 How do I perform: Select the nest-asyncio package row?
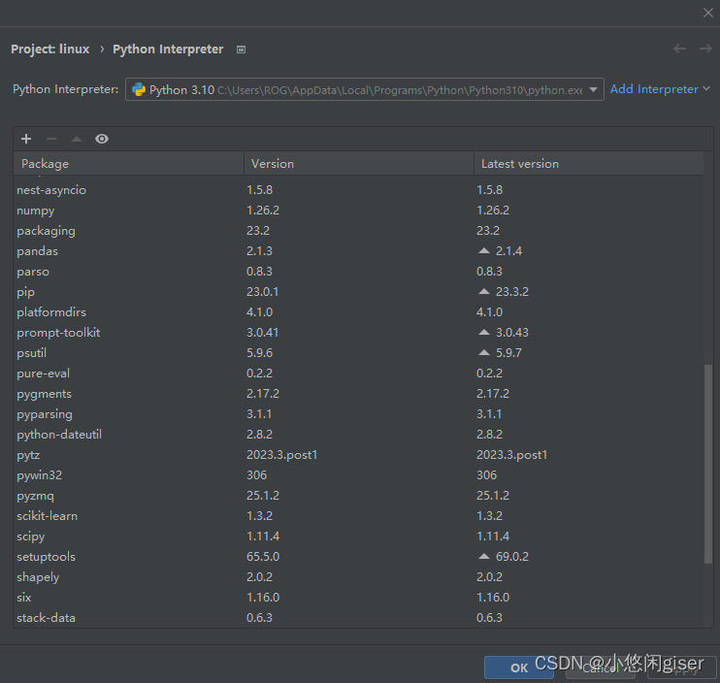358,190
